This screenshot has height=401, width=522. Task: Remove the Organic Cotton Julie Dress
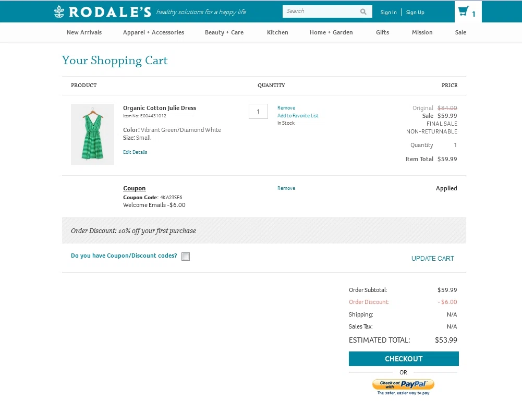(x=286, y=108)
